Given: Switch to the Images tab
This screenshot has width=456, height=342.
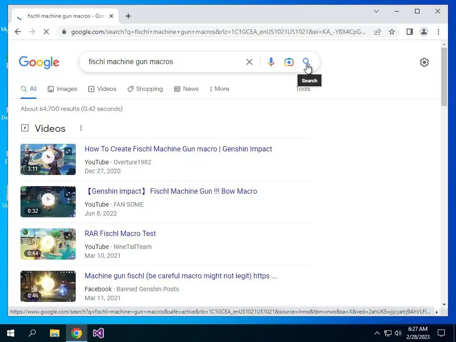Looking at the screenshot, I should click(x=62, y=89).
